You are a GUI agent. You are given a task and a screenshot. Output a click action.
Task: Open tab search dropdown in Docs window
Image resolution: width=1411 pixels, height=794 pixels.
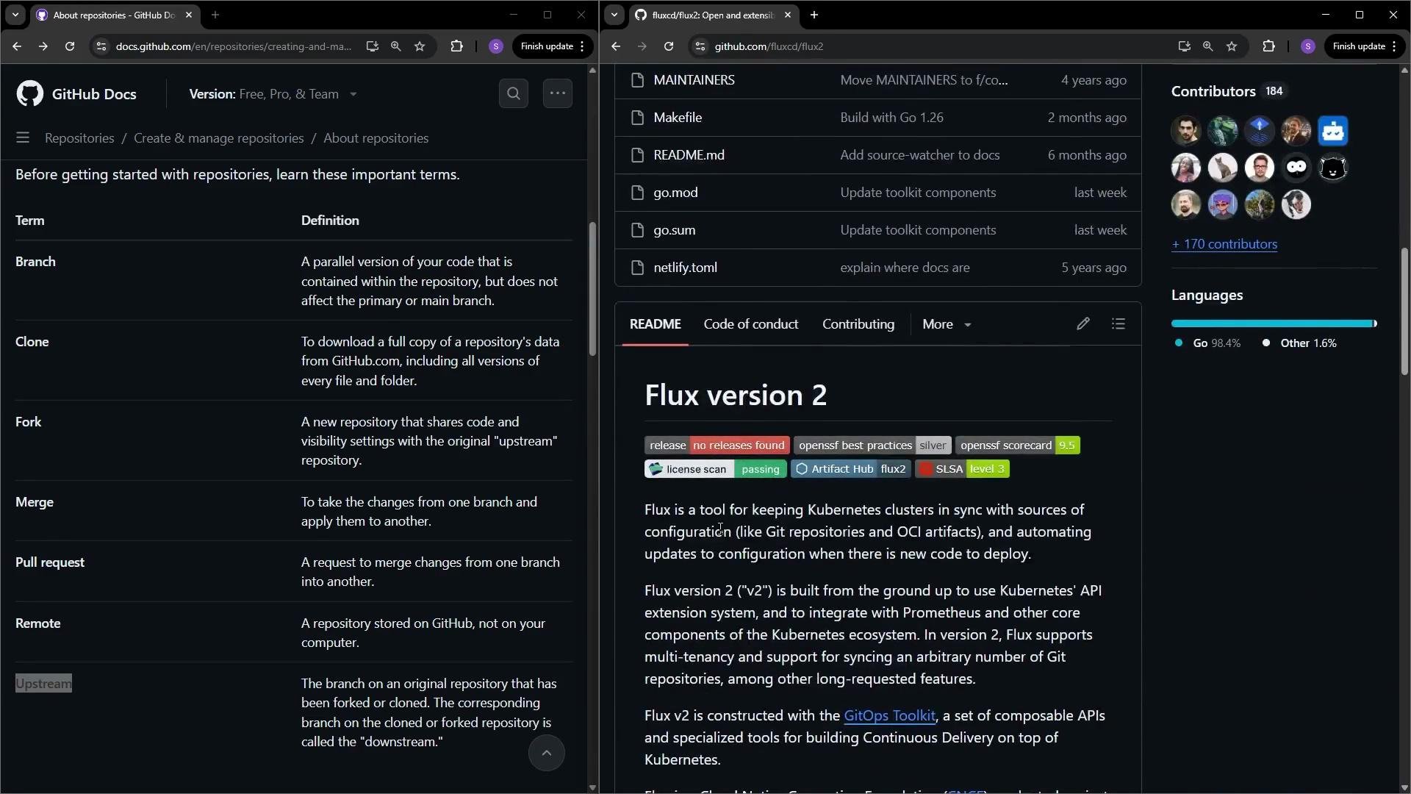point(15,15)
